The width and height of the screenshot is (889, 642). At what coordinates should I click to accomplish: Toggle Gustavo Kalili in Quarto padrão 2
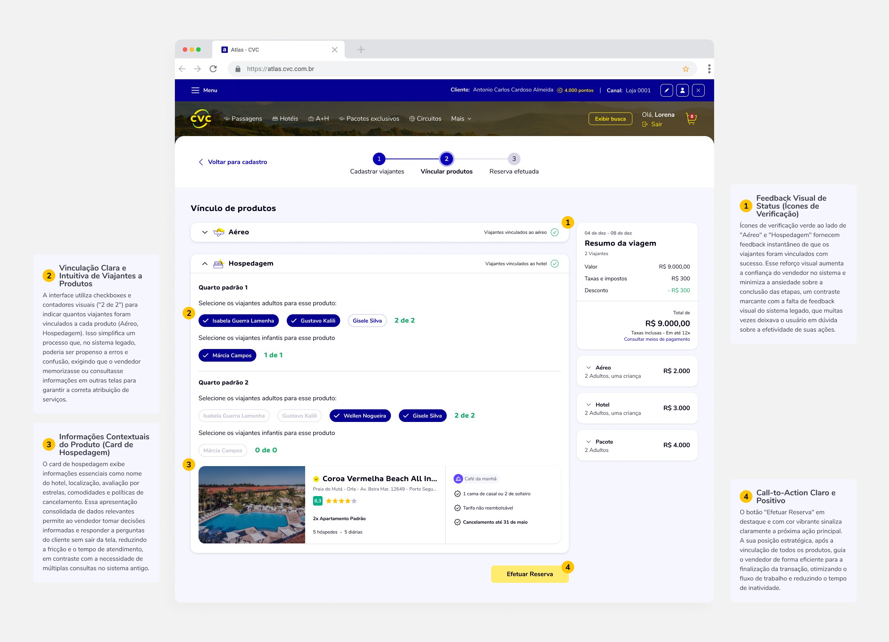point(300,416)
